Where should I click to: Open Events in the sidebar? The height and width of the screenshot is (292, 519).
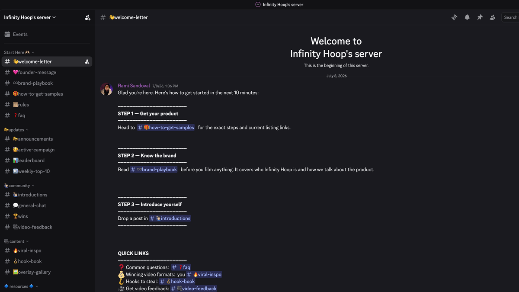coord(47,34)
